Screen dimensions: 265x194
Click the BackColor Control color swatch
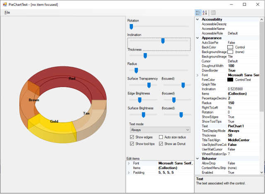coord(230,47)
